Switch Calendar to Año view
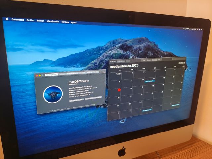The width and height of the screenshot is (212, 159). pyautogui.click(x=159, y=60)
